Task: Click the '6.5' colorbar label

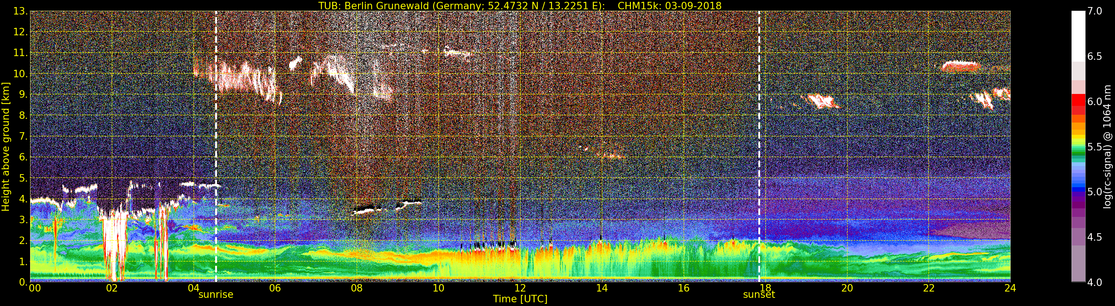Action: click(1095, 56)
